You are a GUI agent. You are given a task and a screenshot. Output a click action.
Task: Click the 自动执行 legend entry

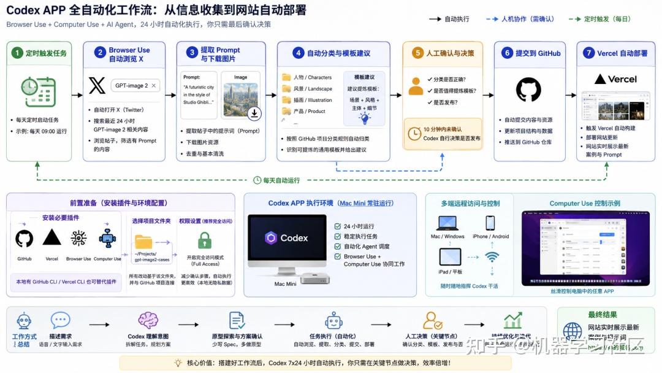(449, 19)
